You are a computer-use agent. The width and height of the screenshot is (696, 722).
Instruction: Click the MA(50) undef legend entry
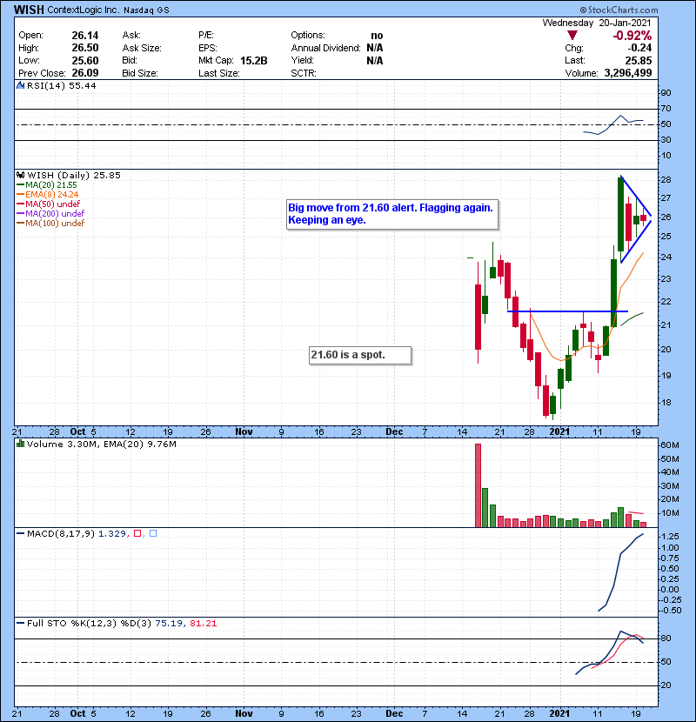[x=49, y=204]
